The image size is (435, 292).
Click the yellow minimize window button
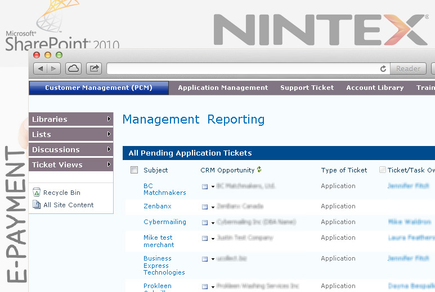pyautogui.click(x=48, y=55)
